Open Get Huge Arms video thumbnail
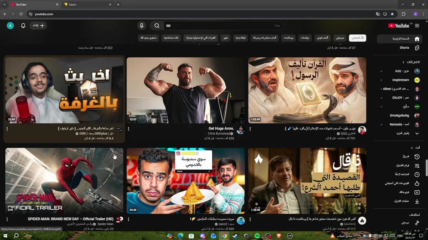 186,90
